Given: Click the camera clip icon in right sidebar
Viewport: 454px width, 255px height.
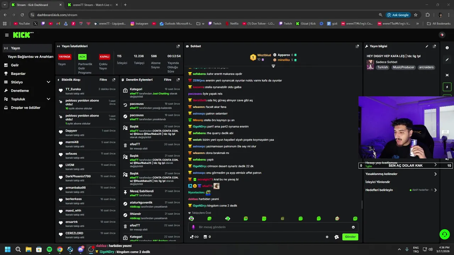Looking at the screenshot, I should tap(447, 75).
